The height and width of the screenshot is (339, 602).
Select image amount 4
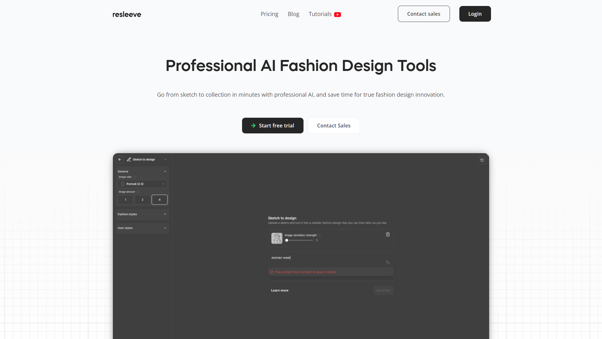(x=159, y=200)
